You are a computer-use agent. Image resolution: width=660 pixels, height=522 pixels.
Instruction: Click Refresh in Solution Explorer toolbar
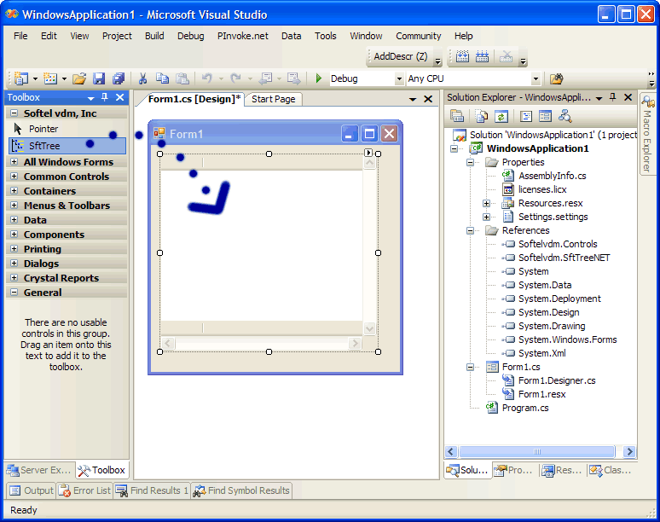(x=502, y=117)
